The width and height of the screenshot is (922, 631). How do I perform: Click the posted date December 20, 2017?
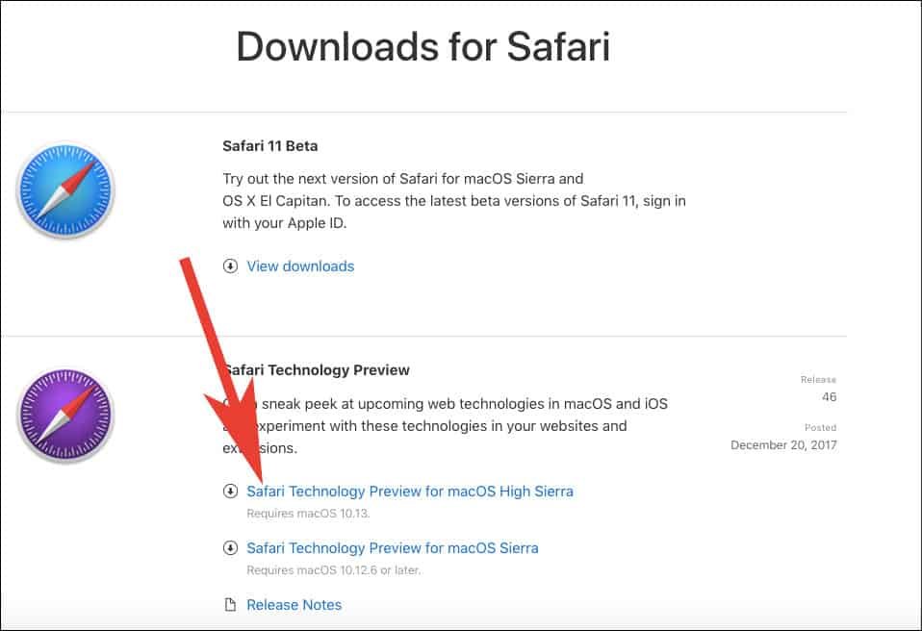coord(783,445)
